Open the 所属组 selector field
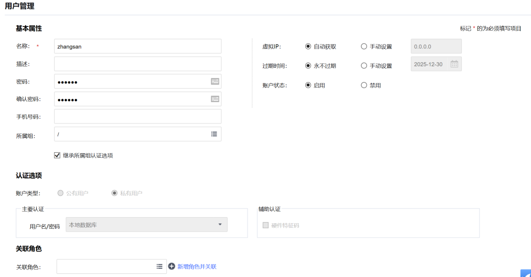Screen dimensions: 531x277 tap(132, 134)
